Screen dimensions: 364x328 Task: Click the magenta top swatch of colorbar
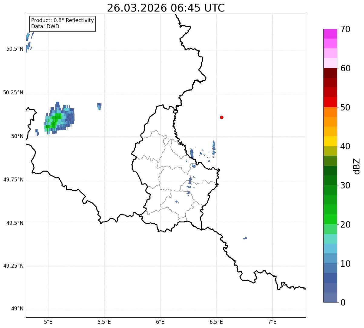pyautogui.click(x=330, y=34)
